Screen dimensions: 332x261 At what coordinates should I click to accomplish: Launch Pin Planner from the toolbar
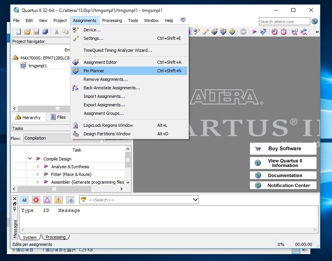pos(223,32)
